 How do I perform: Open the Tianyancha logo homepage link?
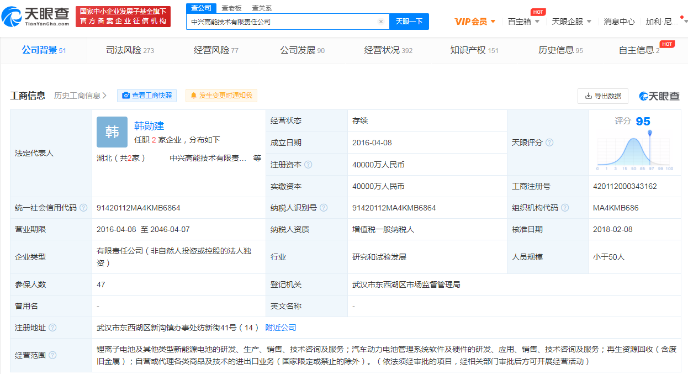click(x=36, y=16)
